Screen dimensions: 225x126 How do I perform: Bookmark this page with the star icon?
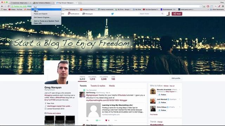coord(200,6)
